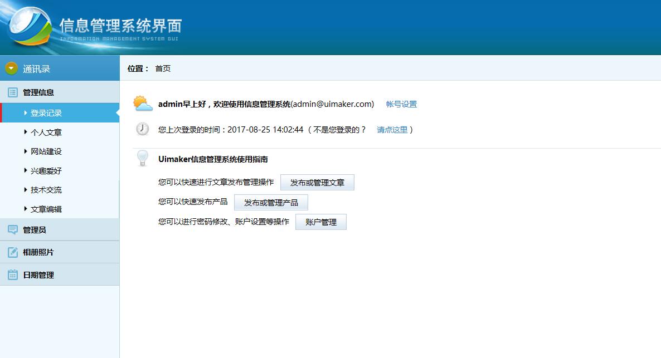This screenshot has width=661, height=358.
Task: Click the edit icon beside 相册照片
Action: (12, 252)
